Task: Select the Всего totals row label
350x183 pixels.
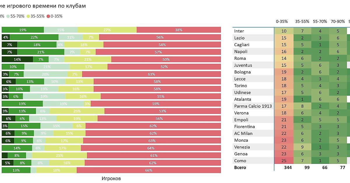Action: (x=240, y=168)
